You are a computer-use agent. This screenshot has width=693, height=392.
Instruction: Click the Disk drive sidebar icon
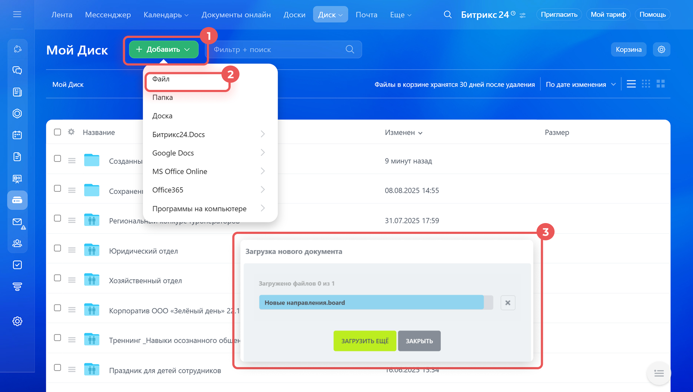[17, 200]
